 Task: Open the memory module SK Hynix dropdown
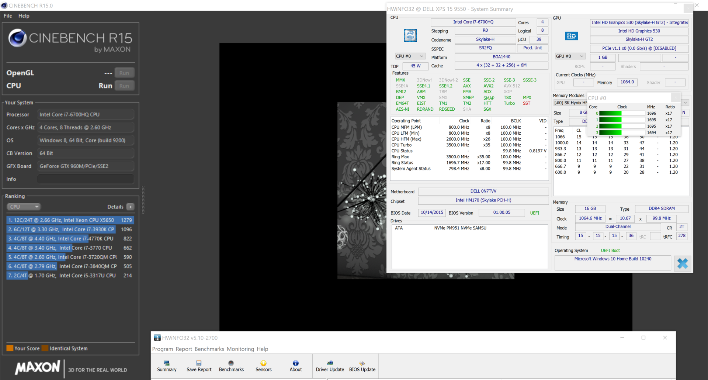tap(685, 103)
